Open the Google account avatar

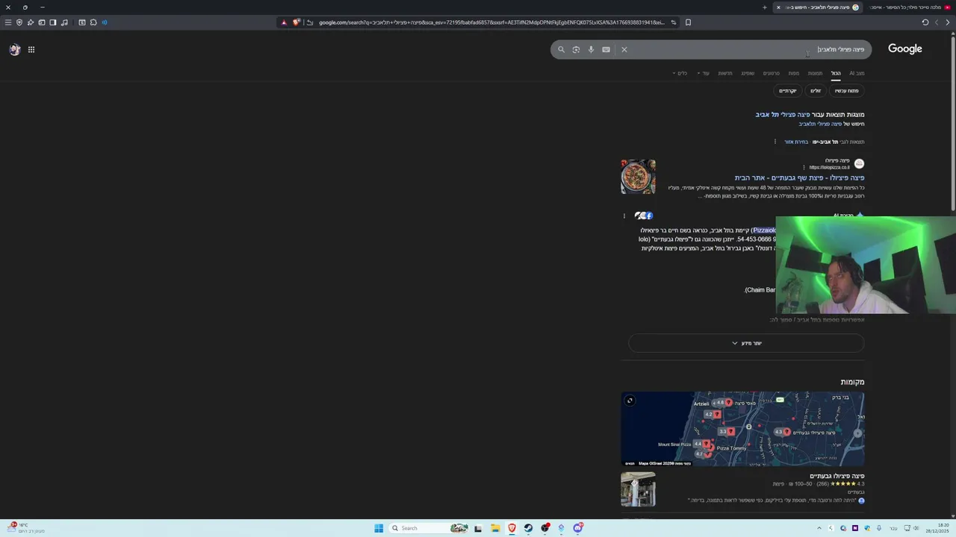click(x=14, y=49)
